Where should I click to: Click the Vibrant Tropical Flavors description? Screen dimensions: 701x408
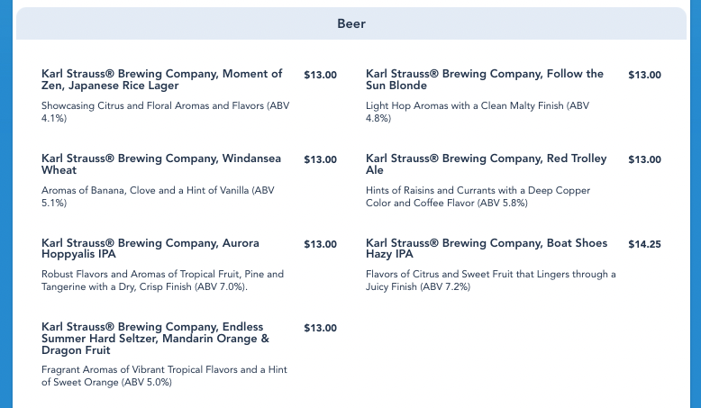pos(164,376)
